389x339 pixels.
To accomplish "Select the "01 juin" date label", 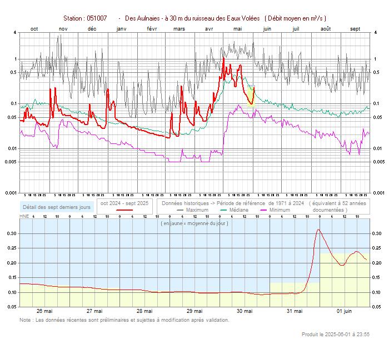I will pos(345,311).
